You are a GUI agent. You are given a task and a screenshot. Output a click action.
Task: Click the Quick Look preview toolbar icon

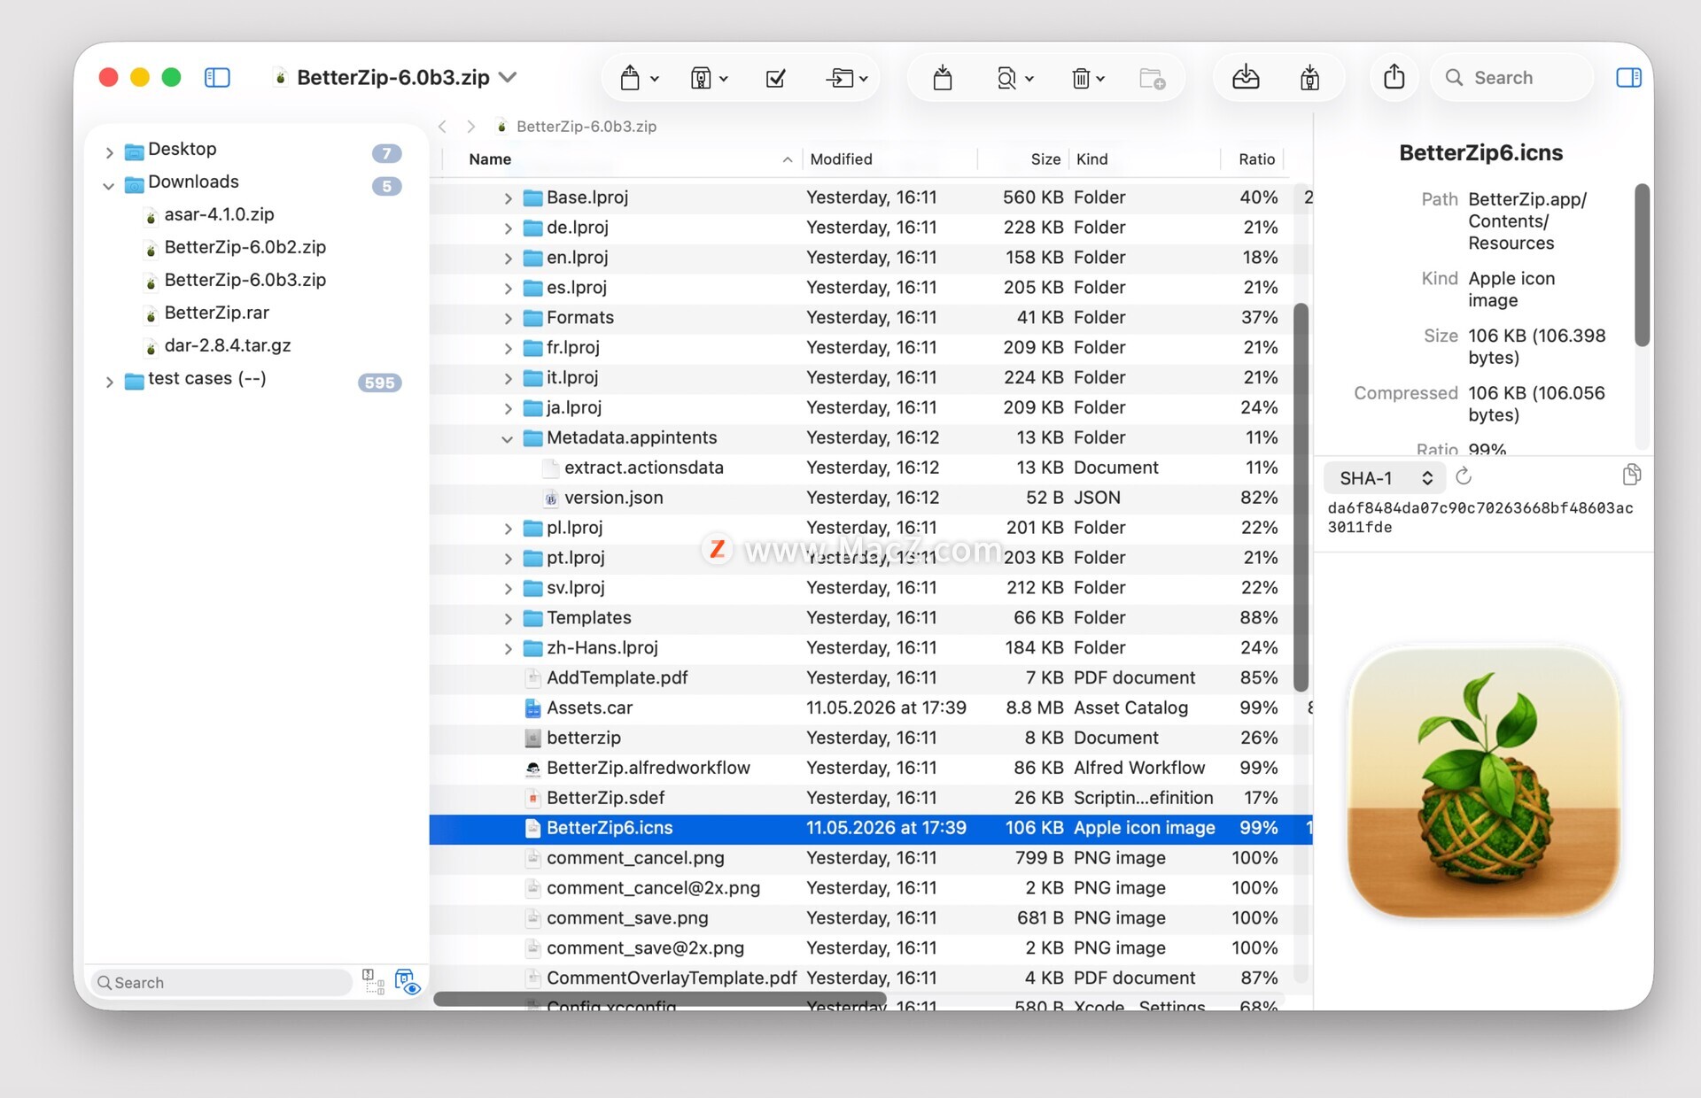click(x=1006, y=79)
